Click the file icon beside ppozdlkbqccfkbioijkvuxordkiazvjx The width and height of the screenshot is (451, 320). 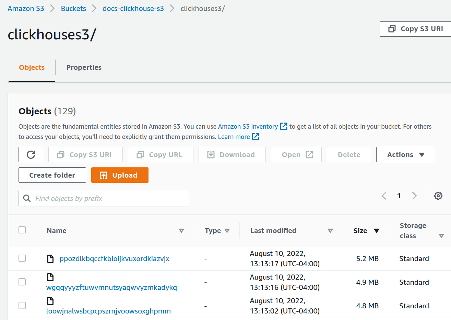(x=50, y=258)
